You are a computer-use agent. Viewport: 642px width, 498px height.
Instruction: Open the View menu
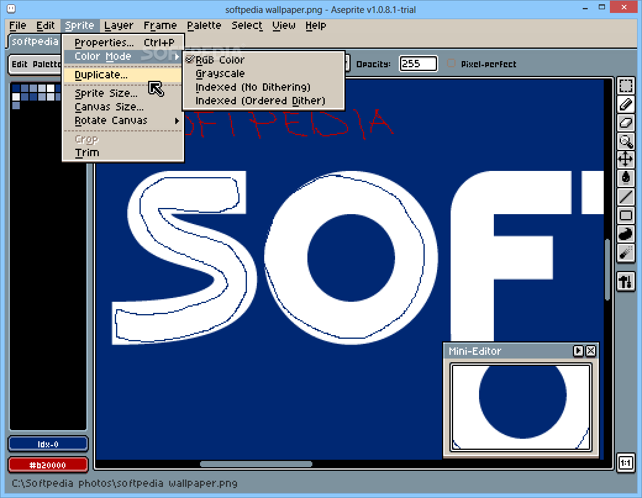tap(284, 25)
